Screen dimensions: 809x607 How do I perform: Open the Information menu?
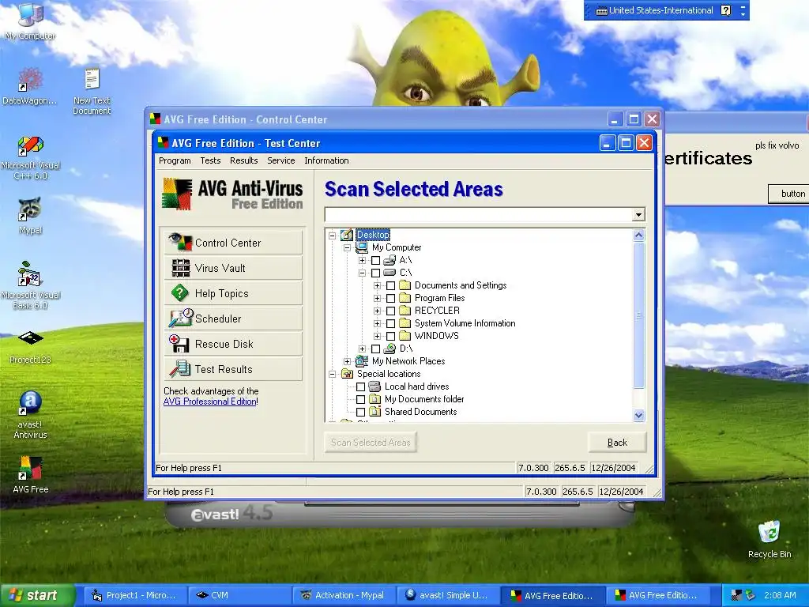tap(326, 160)
